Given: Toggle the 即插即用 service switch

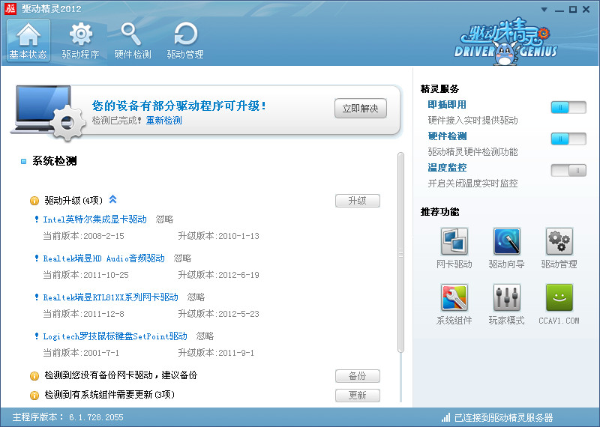Looking at the screenshot, I should pyautogui.click(x=568, y=107).
